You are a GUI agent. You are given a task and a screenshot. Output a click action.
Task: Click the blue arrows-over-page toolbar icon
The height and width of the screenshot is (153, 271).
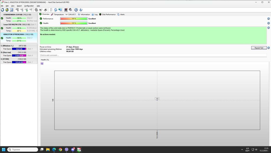coord(56,10)
